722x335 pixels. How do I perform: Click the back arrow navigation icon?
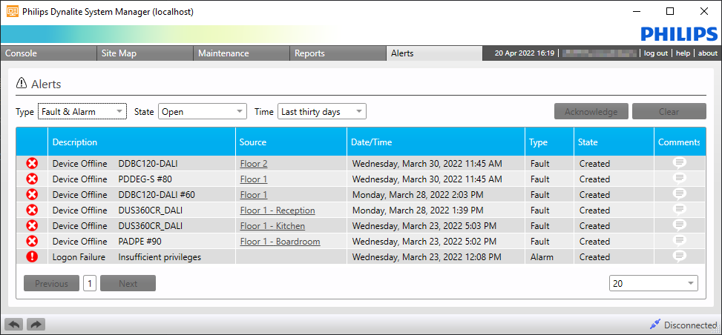pyautogui.click(x=14, y=324)
